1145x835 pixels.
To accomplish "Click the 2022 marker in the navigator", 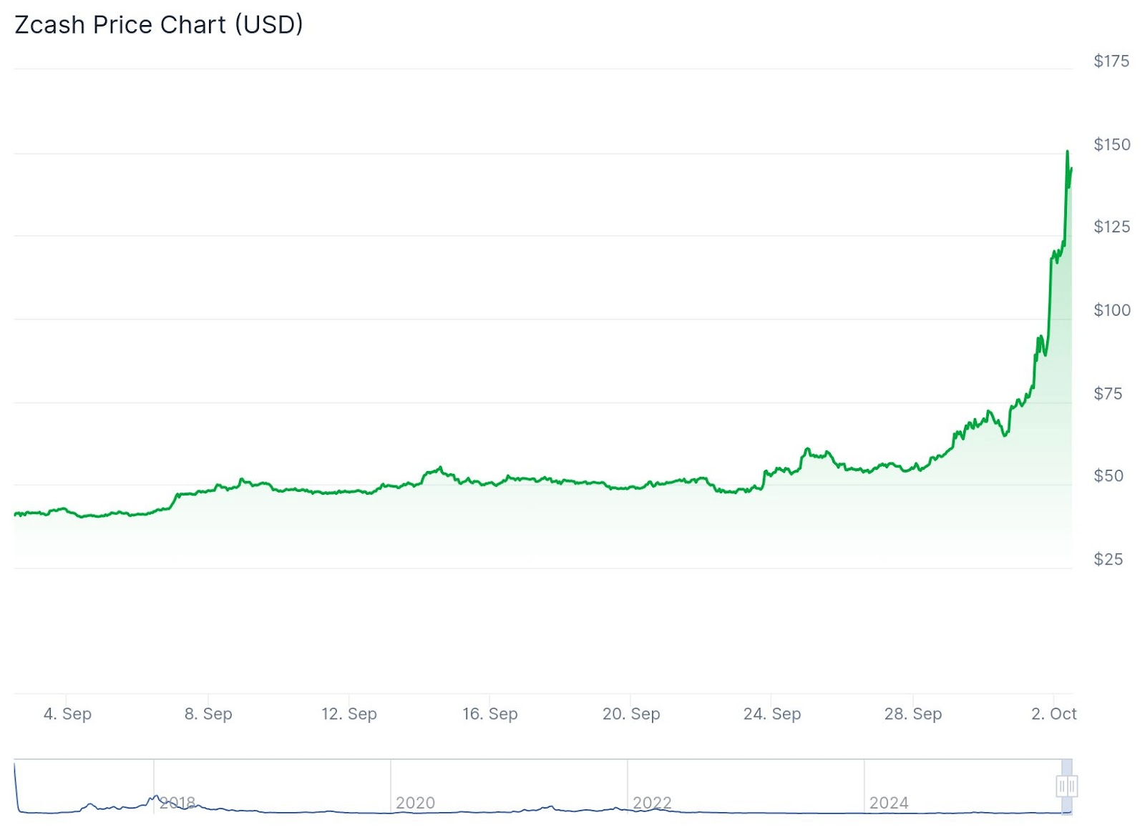I will coord(652,803).
